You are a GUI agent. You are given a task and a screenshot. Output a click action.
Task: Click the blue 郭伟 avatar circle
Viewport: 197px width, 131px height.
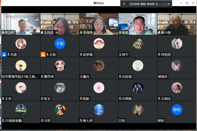(x=177, y=110)
